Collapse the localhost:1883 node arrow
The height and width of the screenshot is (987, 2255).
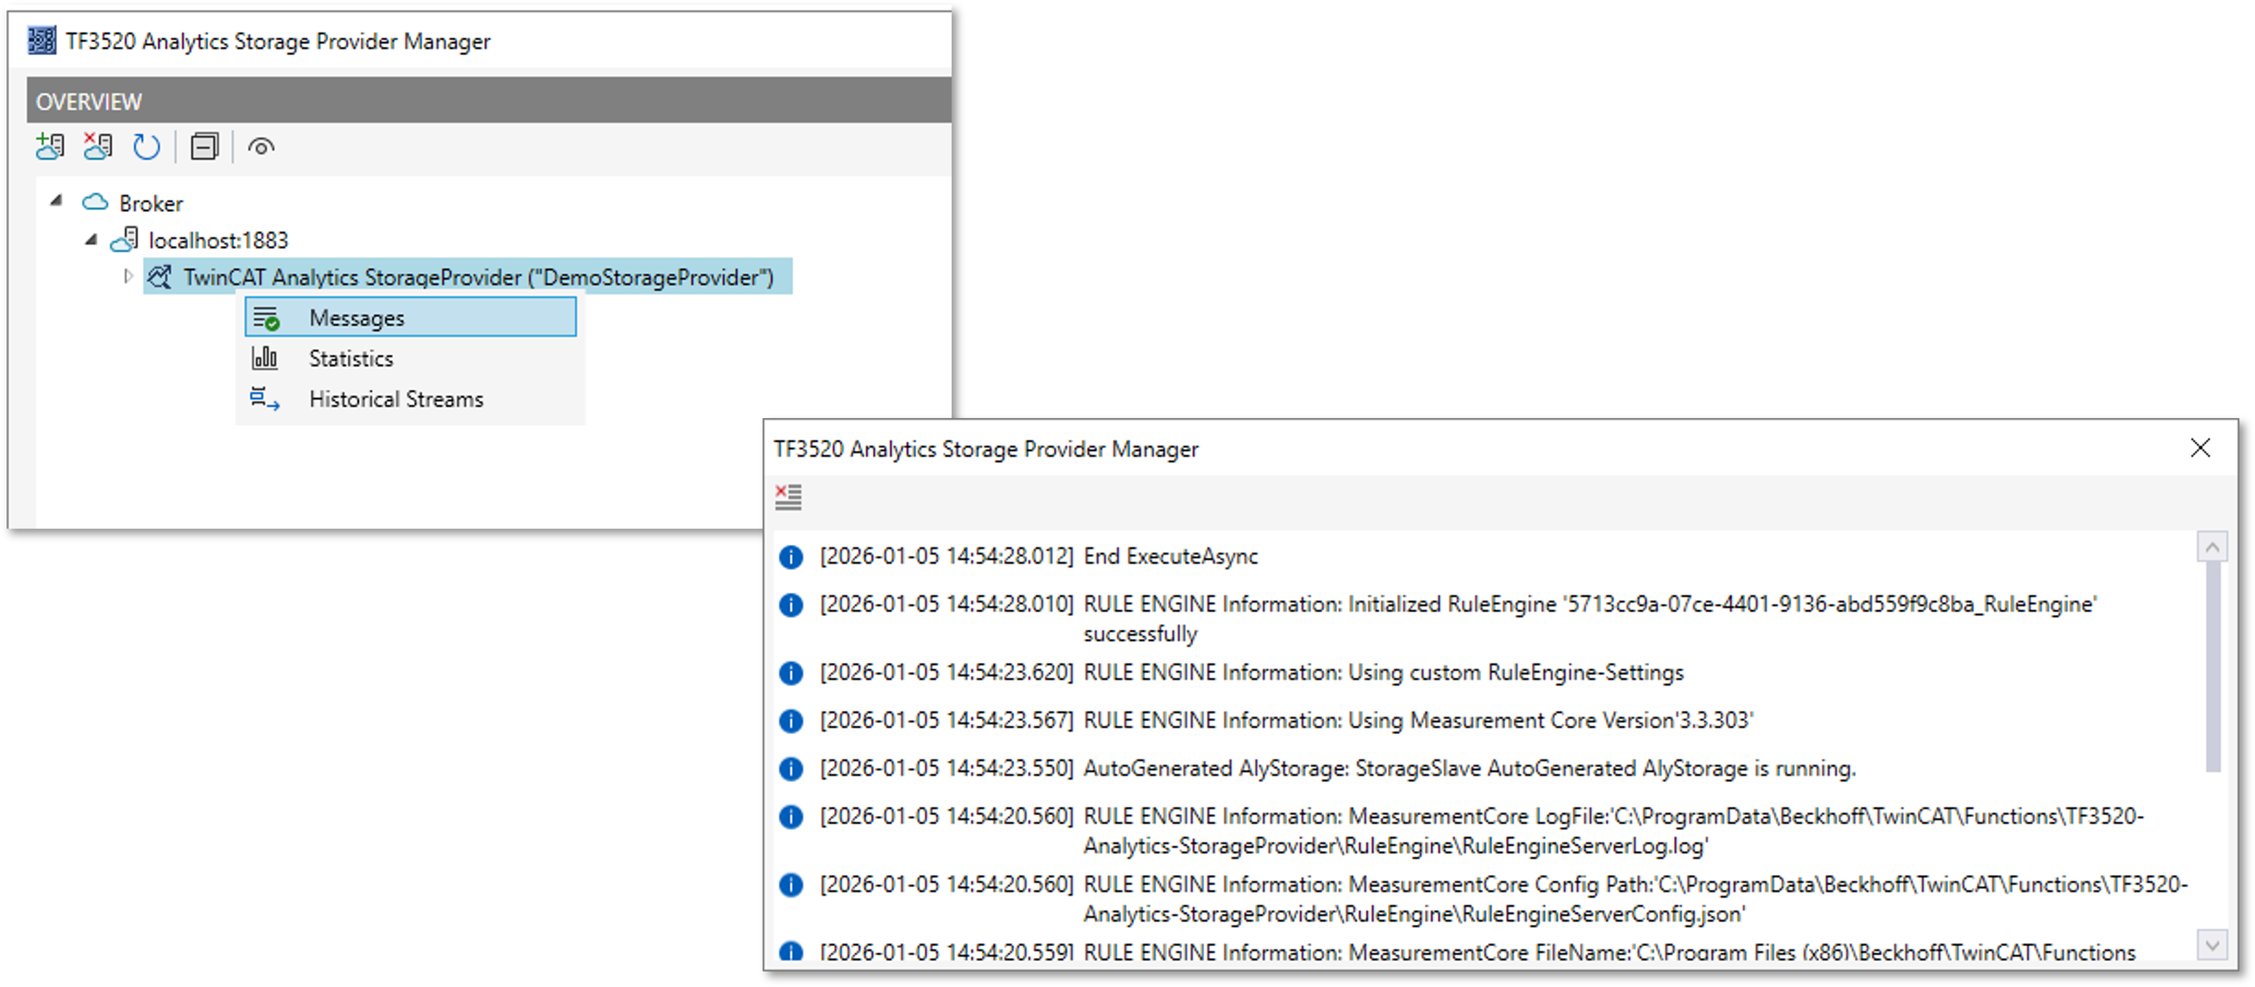pyautogui.click(x=91, y=240)
